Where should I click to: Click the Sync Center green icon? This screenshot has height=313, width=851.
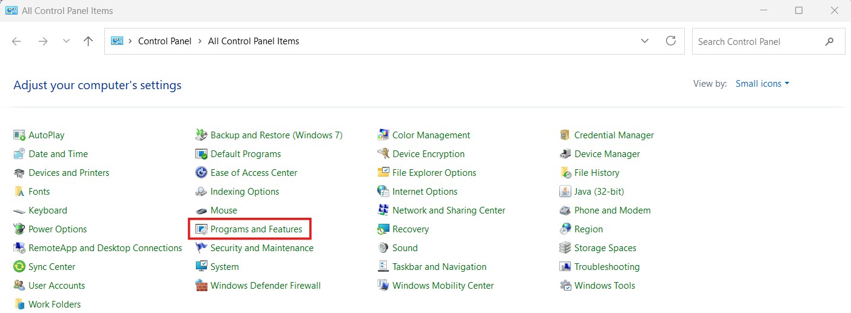(19, 267)
